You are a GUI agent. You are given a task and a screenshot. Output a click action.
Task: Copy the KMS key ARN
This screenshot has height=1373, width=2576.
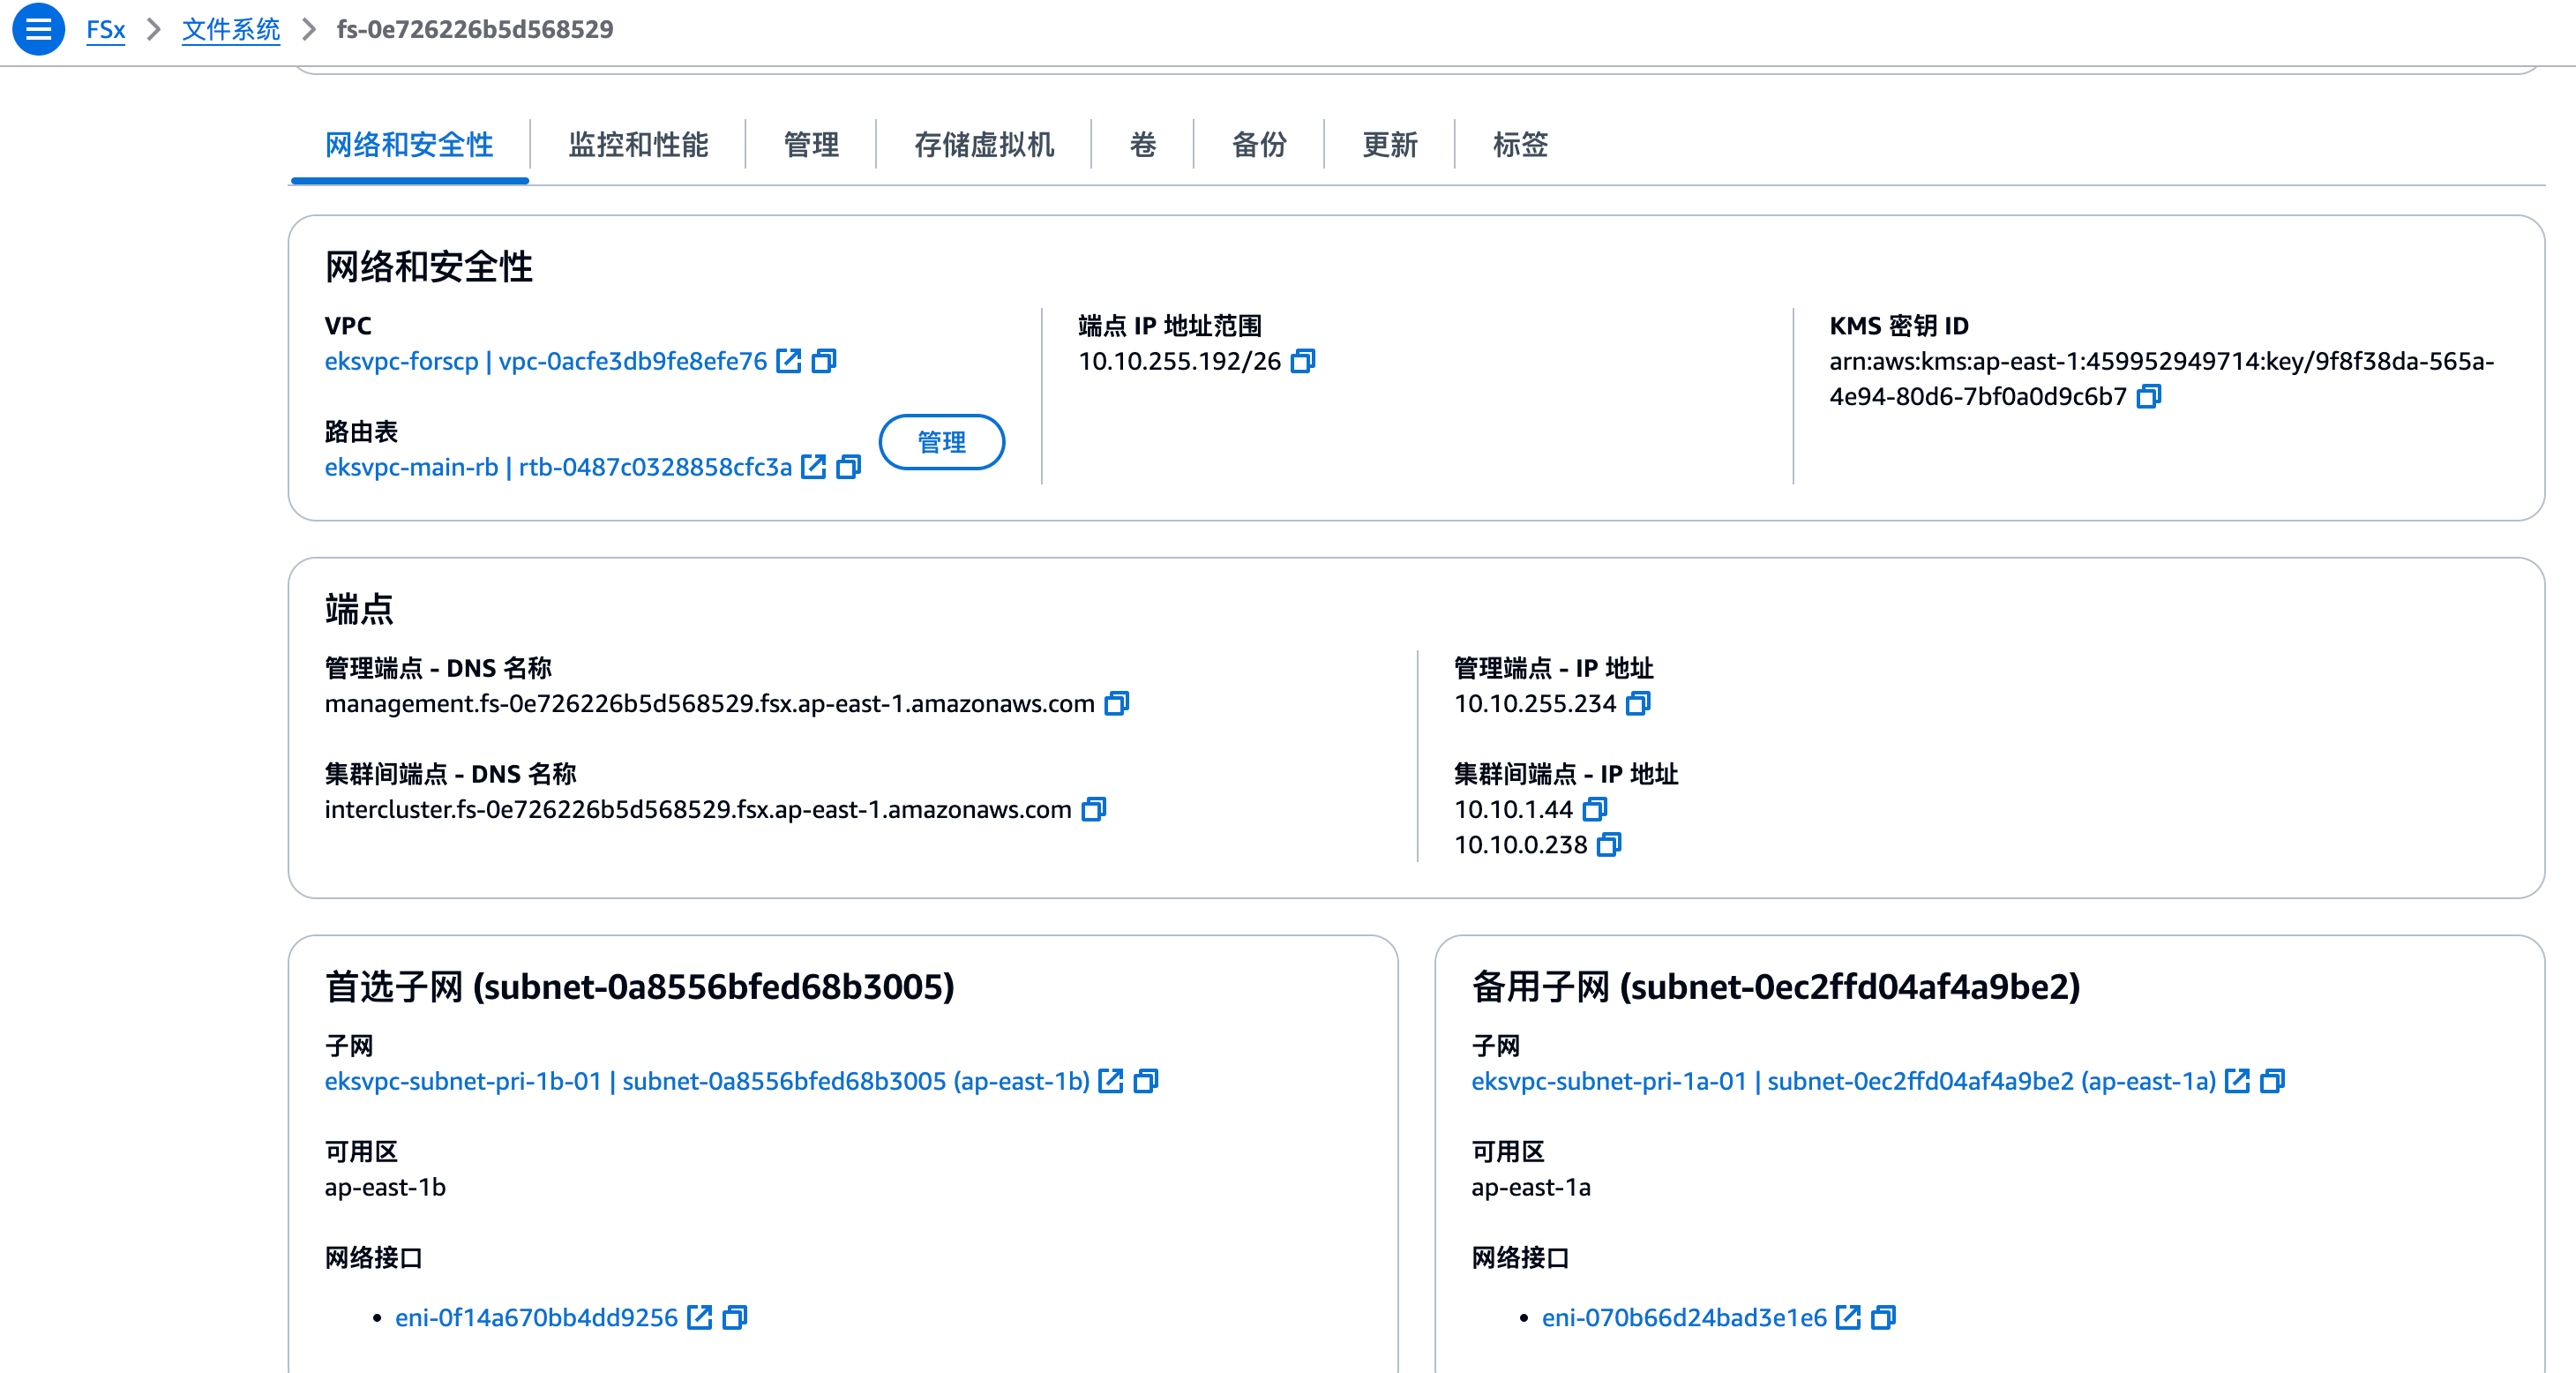tap(2148, 397)
